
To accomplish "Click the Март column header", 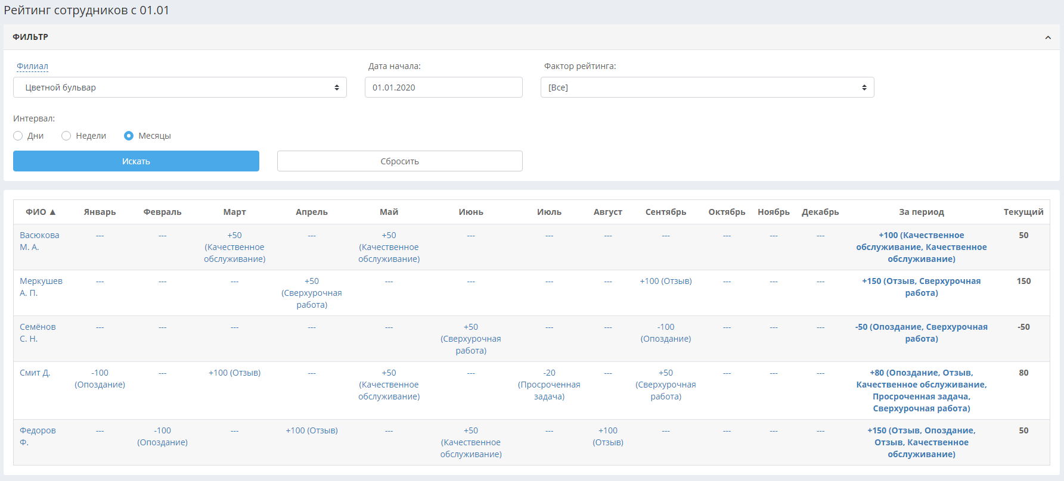I will [235, 212].
